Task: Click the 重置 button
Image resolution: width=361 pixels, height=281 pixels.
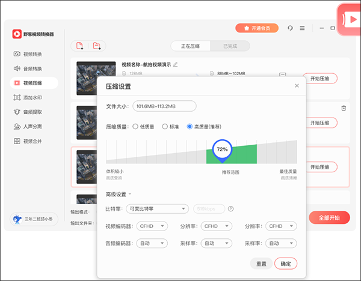Action: (261, 264)
